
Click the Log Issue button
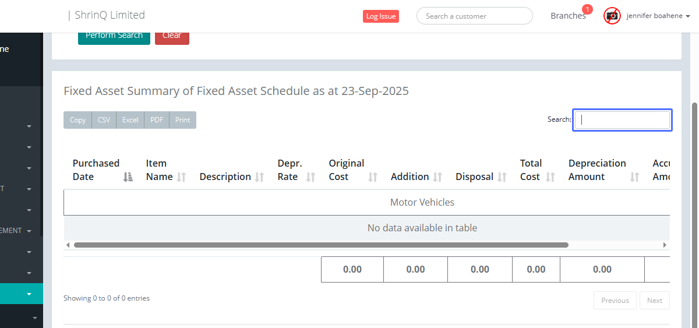tap(381, 16)
